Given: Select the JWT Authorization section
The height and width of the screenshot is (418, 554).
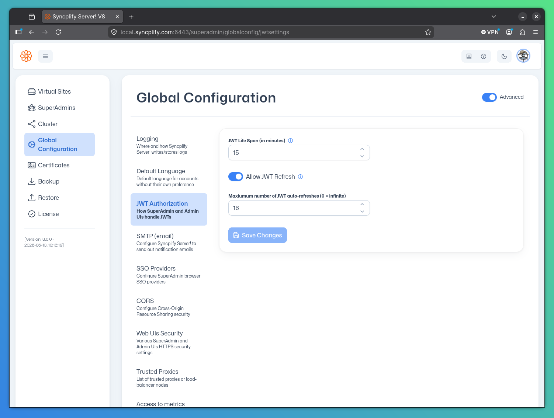Looking at the screenshot, I should [x=169, y=209].
